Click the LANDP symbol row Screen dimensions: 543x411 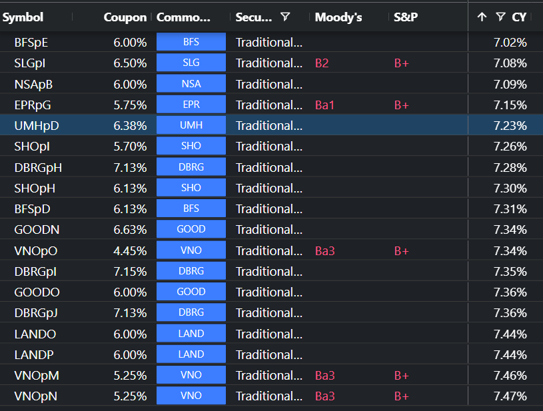[x=35, y=354]
